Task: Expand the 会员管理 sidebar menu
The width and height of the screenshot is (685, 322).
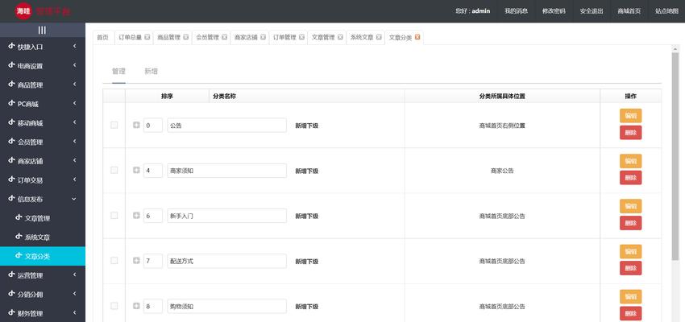Action: point(43,142)
